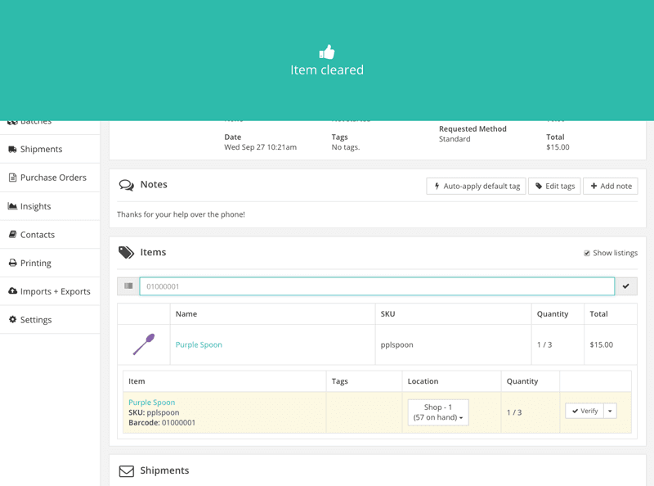The height and width of the screenshot is (486, 654).
Task: Click the barcode icon beside the scan field
Action: tap(128, 286)
